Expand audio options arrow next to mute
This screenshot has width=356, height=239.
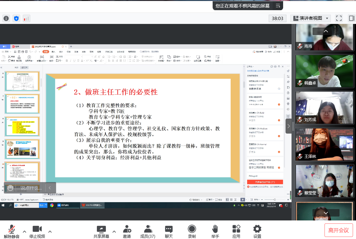tap(25, 232)
